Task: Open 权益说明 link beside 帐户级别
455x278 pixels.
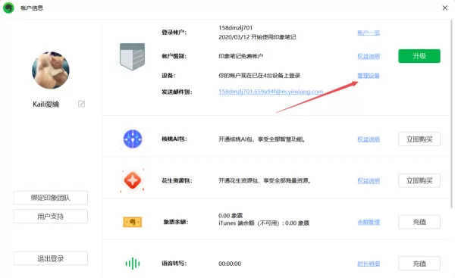Action: (x=369, y=56)
